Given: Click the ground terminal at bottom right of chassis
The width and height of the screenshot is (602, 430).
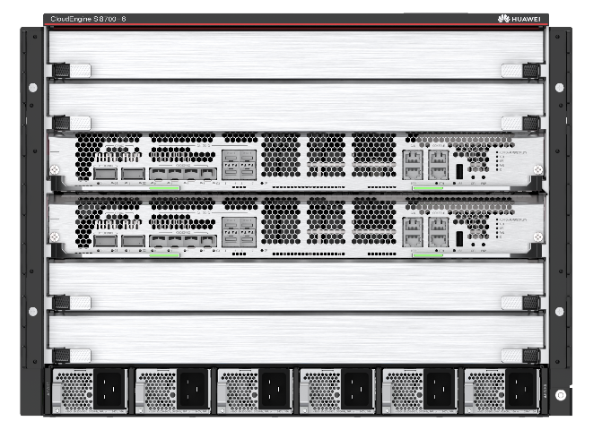Looking at the screenshot, I should point(561,394).
